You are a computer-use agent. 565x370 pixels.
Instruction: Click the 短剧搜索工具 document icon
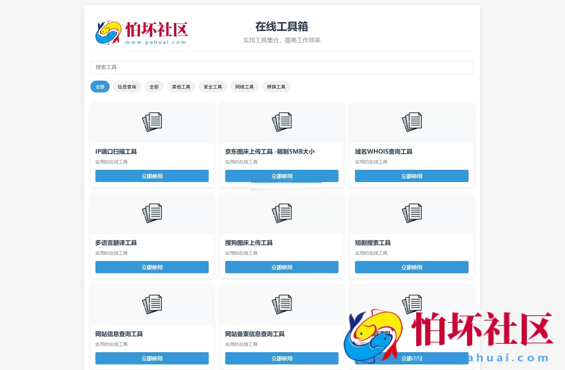411,213
